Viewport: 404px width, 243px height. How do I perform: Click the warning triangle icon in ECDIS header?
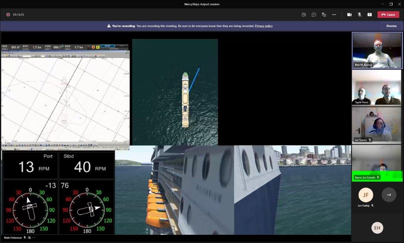[88, 47]
